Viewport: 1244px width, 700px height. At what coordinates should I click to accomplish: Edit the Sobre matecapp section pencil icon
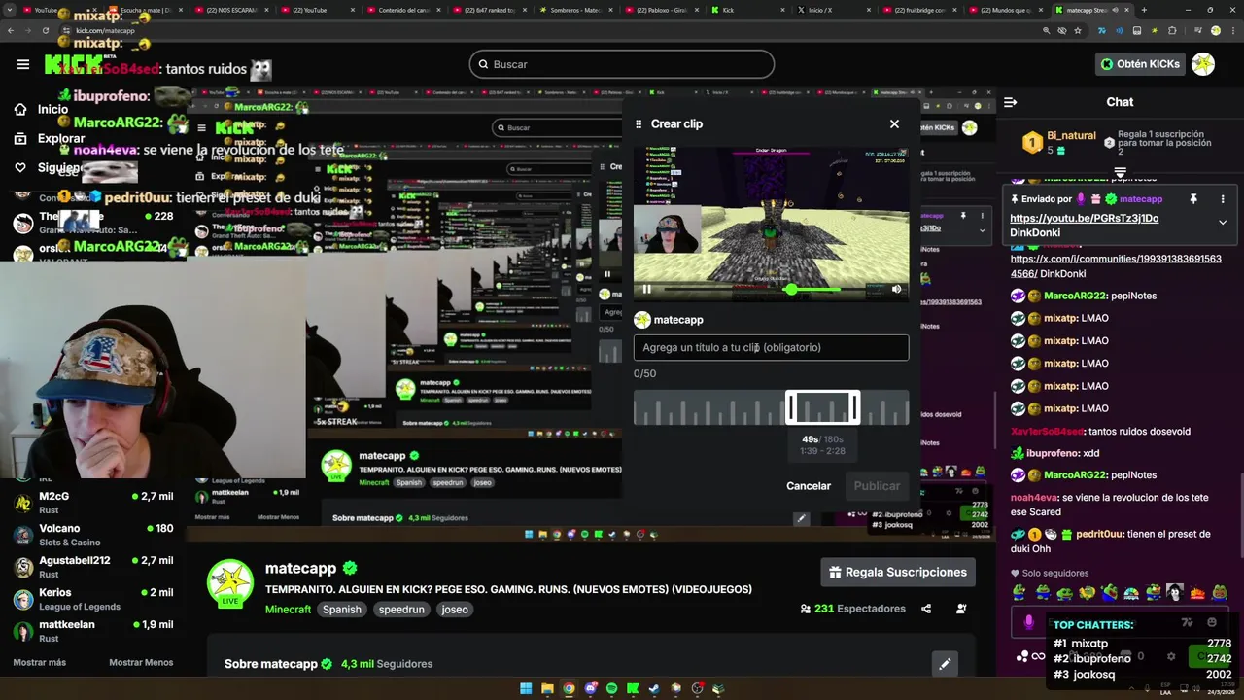tap(945, 664)
